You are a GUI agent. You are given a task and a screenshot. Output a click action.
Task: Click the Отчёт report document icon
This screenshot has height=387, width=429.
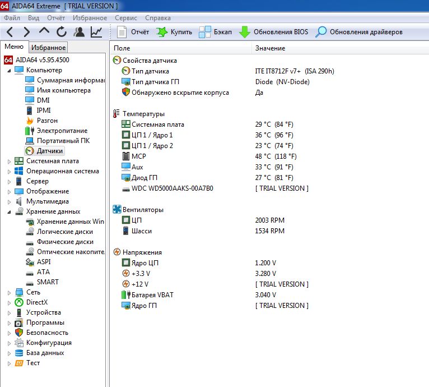click(122, 32)
